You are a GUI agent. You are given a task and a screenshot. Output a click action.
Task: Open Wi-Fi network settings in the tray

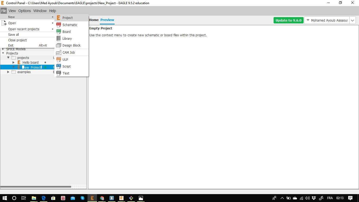click(301, 198)
